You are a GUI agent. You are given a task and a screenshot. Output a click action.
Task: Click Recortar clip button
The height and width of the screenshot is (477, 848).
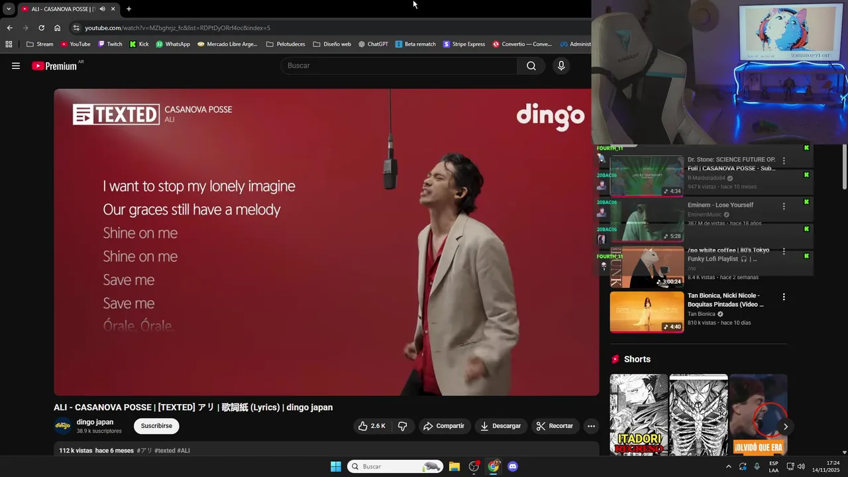(x=555, y=426)
